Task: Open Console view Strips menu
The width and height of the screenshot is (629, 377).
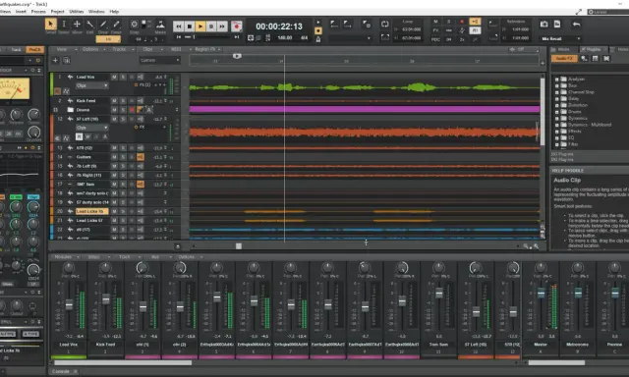Action: tap(95, 257)
